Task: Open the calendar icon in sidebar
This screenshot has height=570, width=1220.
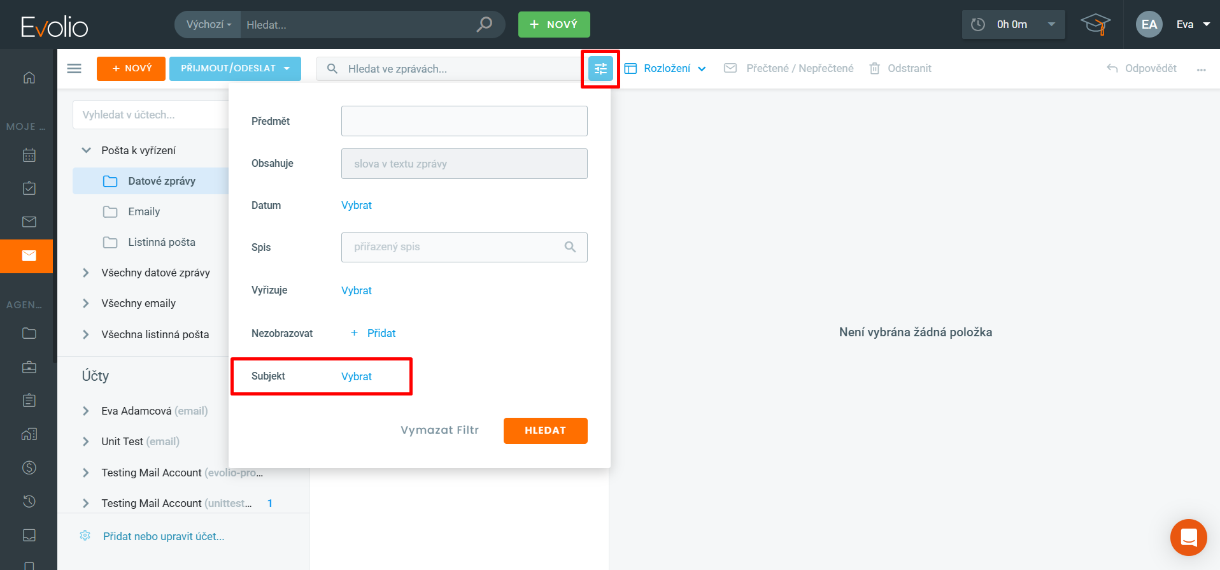Action: 29,155
